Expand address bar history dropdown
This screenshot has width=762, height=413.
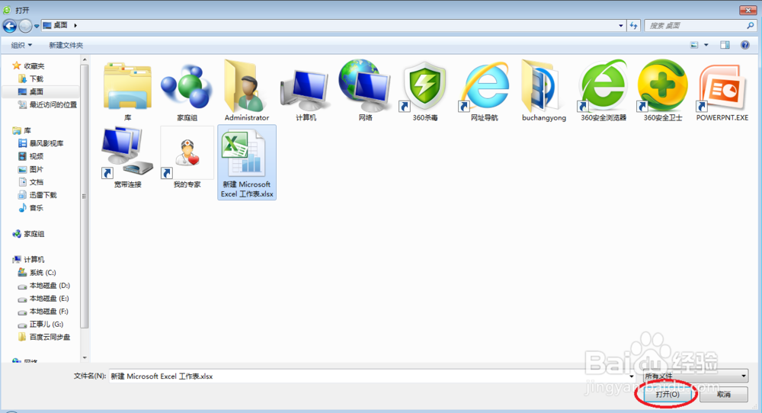pos(620,26)
